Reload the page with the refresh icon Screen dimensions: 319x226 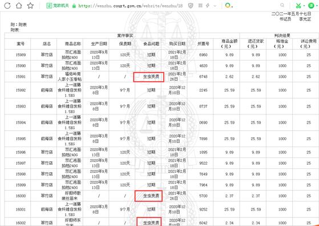(7, 6)
